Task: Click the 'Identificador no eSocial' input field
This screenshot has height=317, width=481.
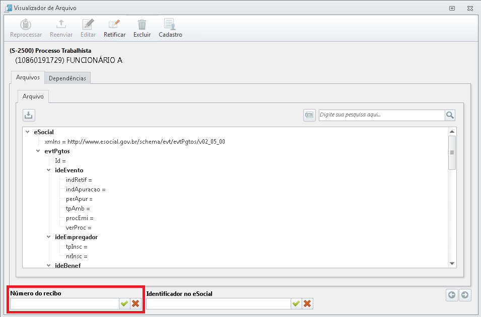Action: [219, 303]
